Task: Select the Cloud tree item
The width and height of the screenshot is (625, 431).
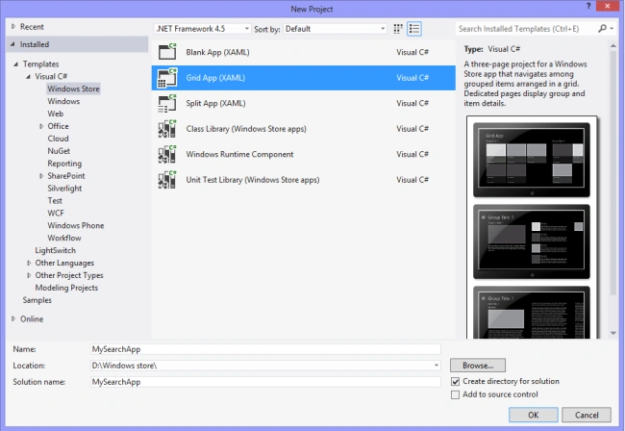Action: tap(59, 139)
